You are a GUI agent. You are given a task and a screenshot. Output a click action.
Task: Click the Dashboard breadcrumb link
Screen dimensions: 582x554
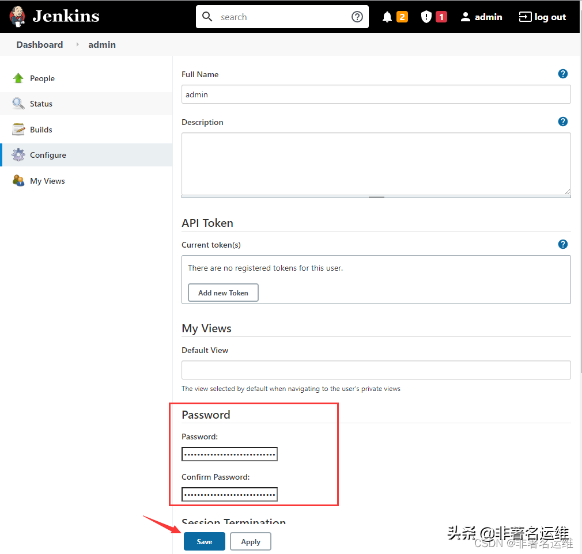tap(39, 44)
